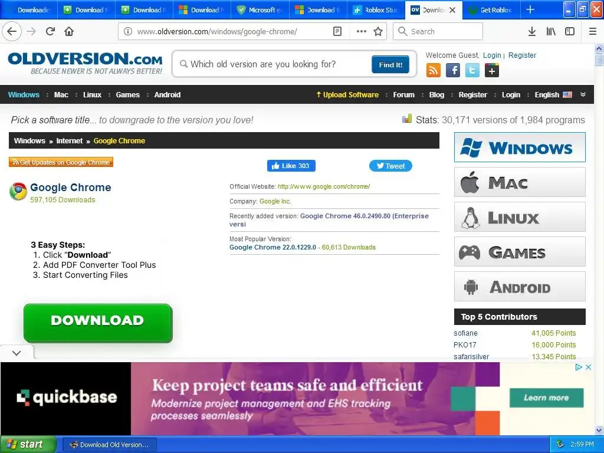
Task: Open the Games menu item
Action: tap(127, 95)
